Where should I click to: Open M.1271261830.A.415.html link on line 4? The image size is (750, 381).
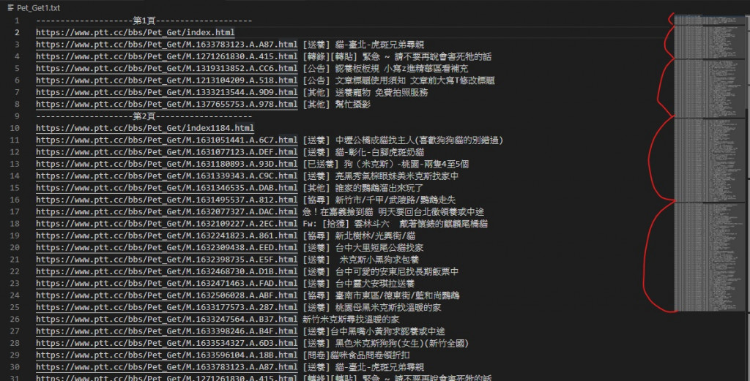[x=166, y=56]
